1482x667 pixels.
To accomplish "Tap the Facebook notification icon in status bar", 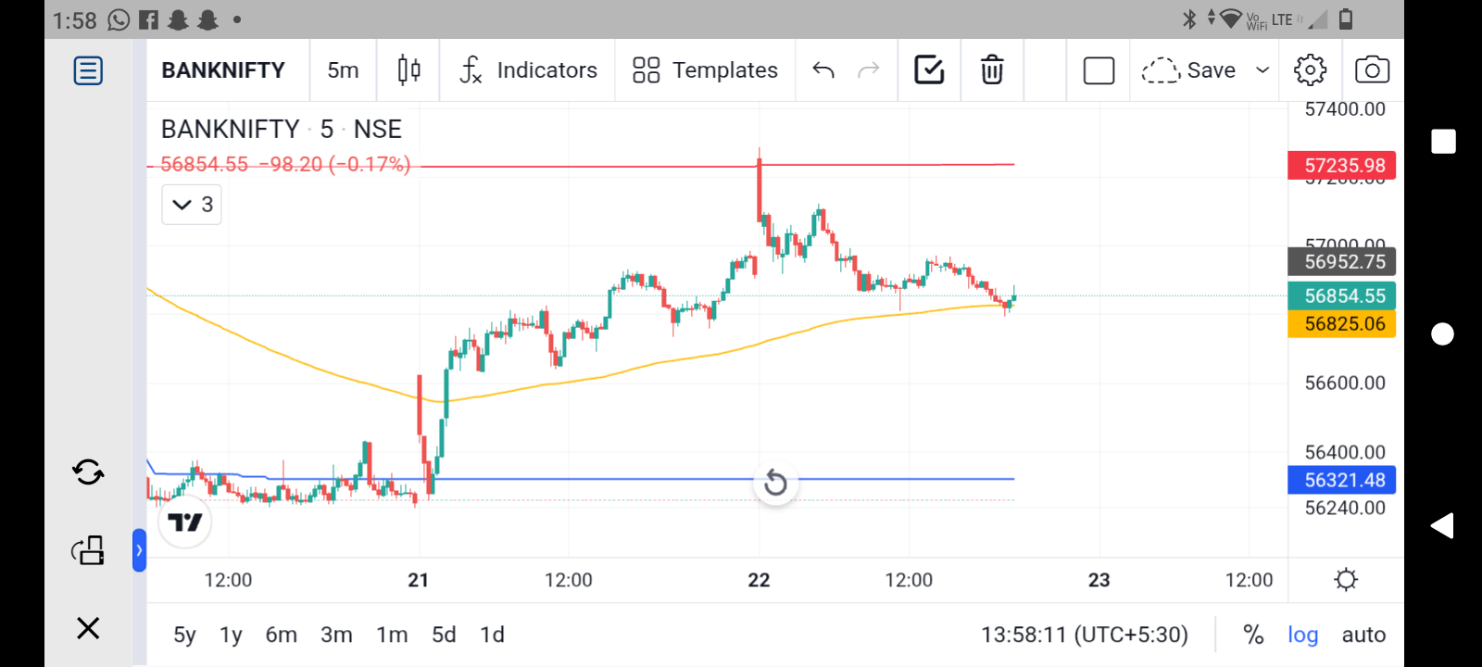I will tap(148, 19).
